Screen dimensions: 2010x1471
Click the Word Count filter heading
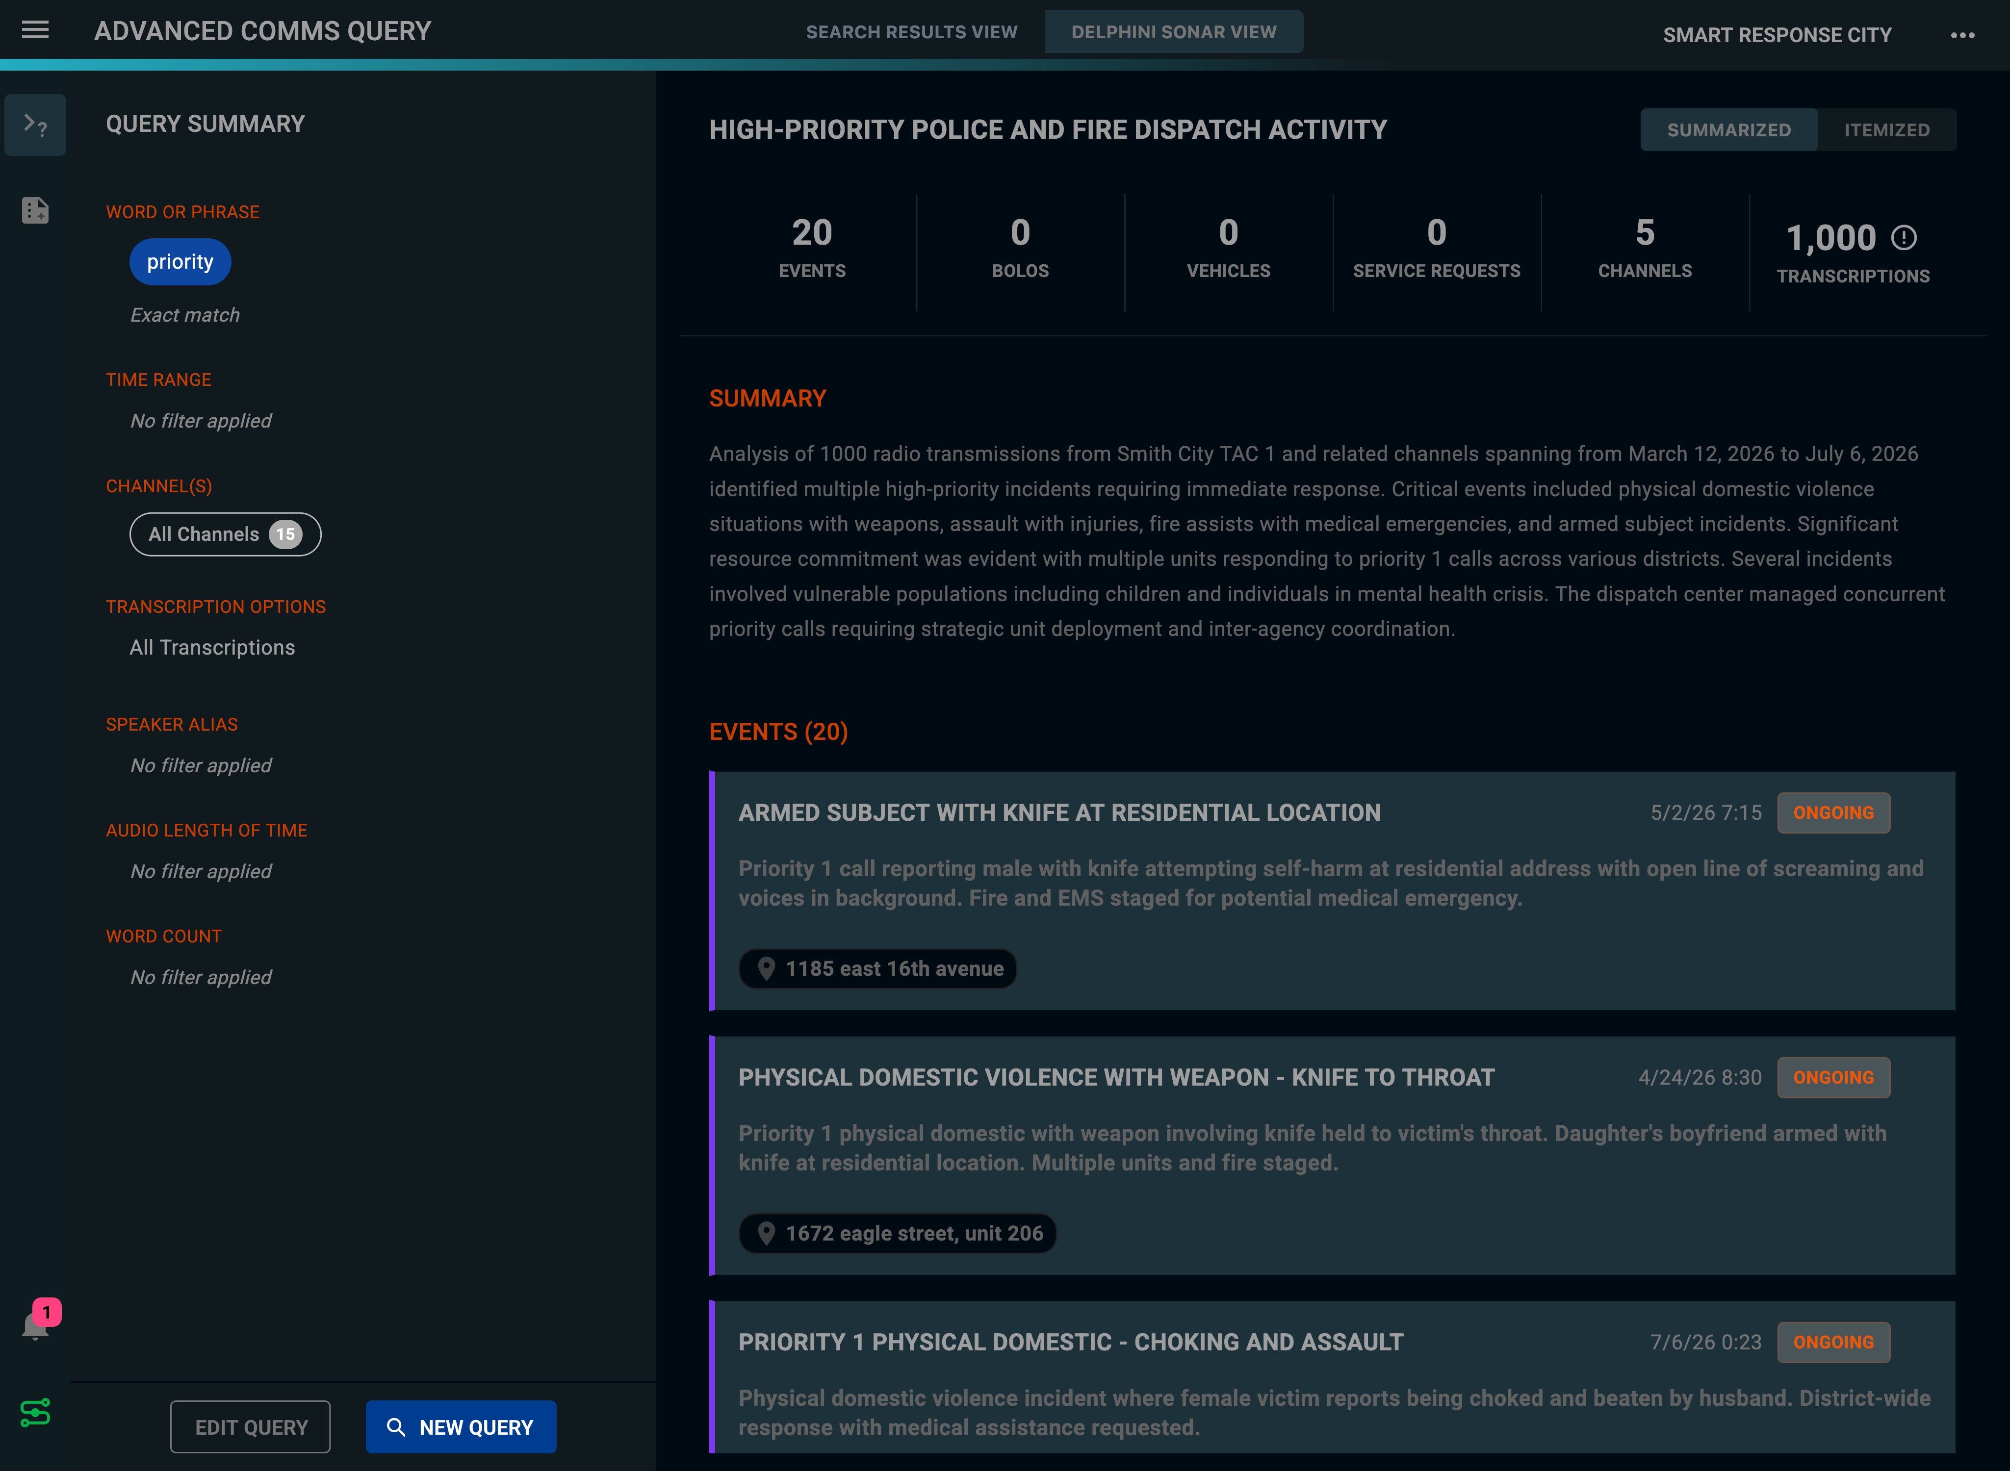pos(164,936)
